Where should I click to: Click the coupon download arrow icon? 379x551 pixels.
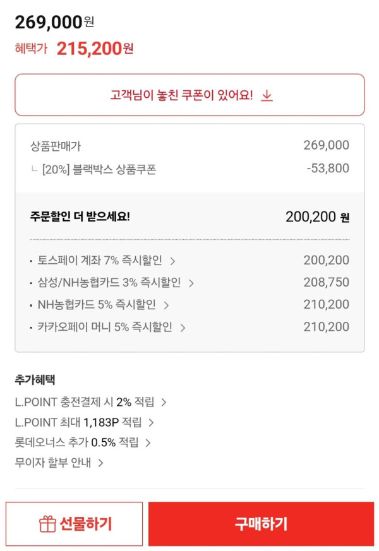(x=267, y=95)
